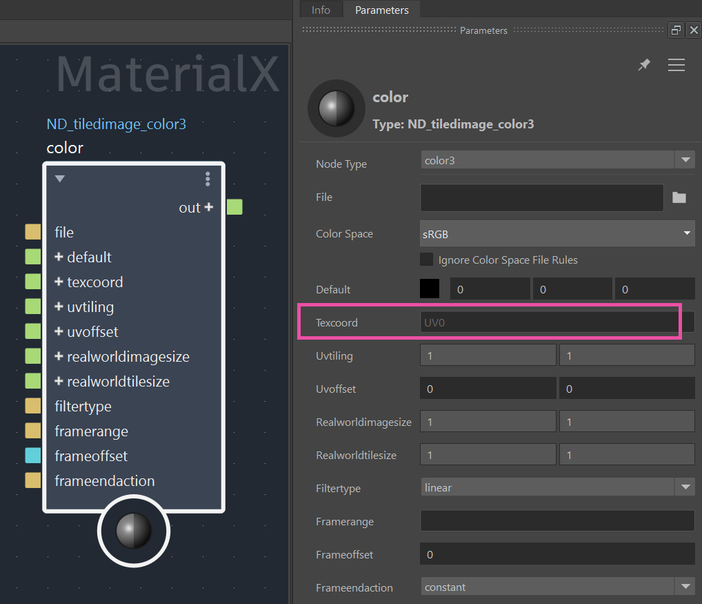Expand the out port plus sign
This screenshot has height=604, width=702.
[209, 207]
